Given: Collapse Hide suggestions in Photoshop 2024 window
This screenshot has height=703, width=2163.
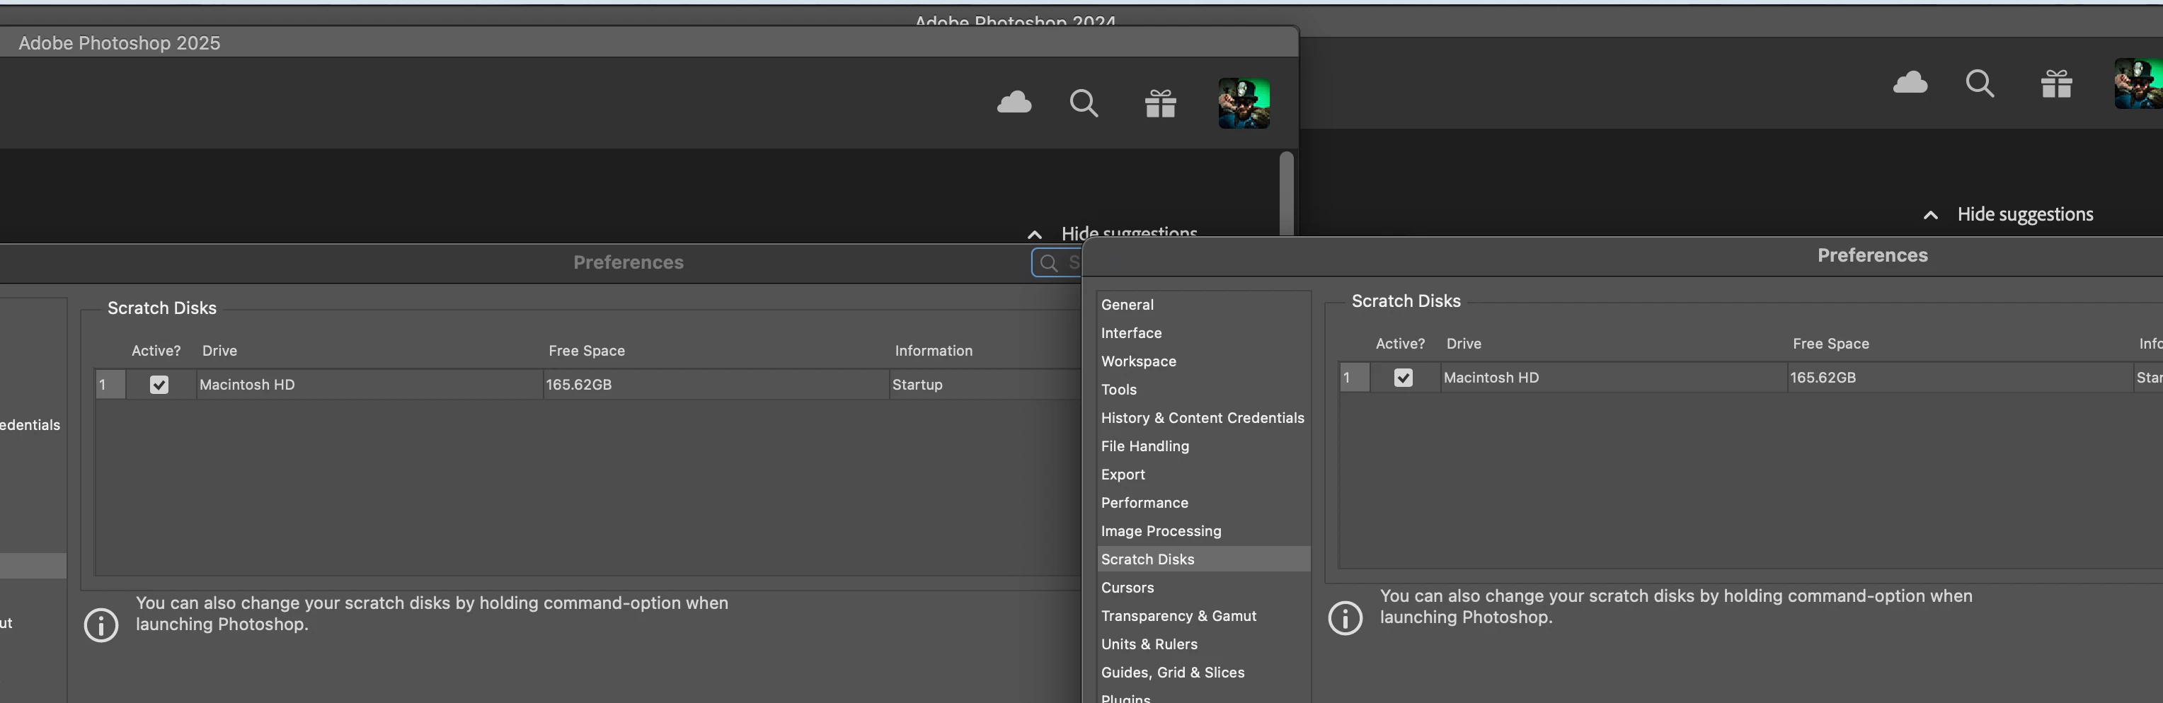Looking at the screenshot, I should point(2009,214).
